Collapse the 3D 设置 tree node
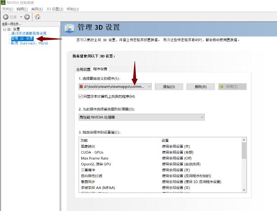 click(4, 29)
